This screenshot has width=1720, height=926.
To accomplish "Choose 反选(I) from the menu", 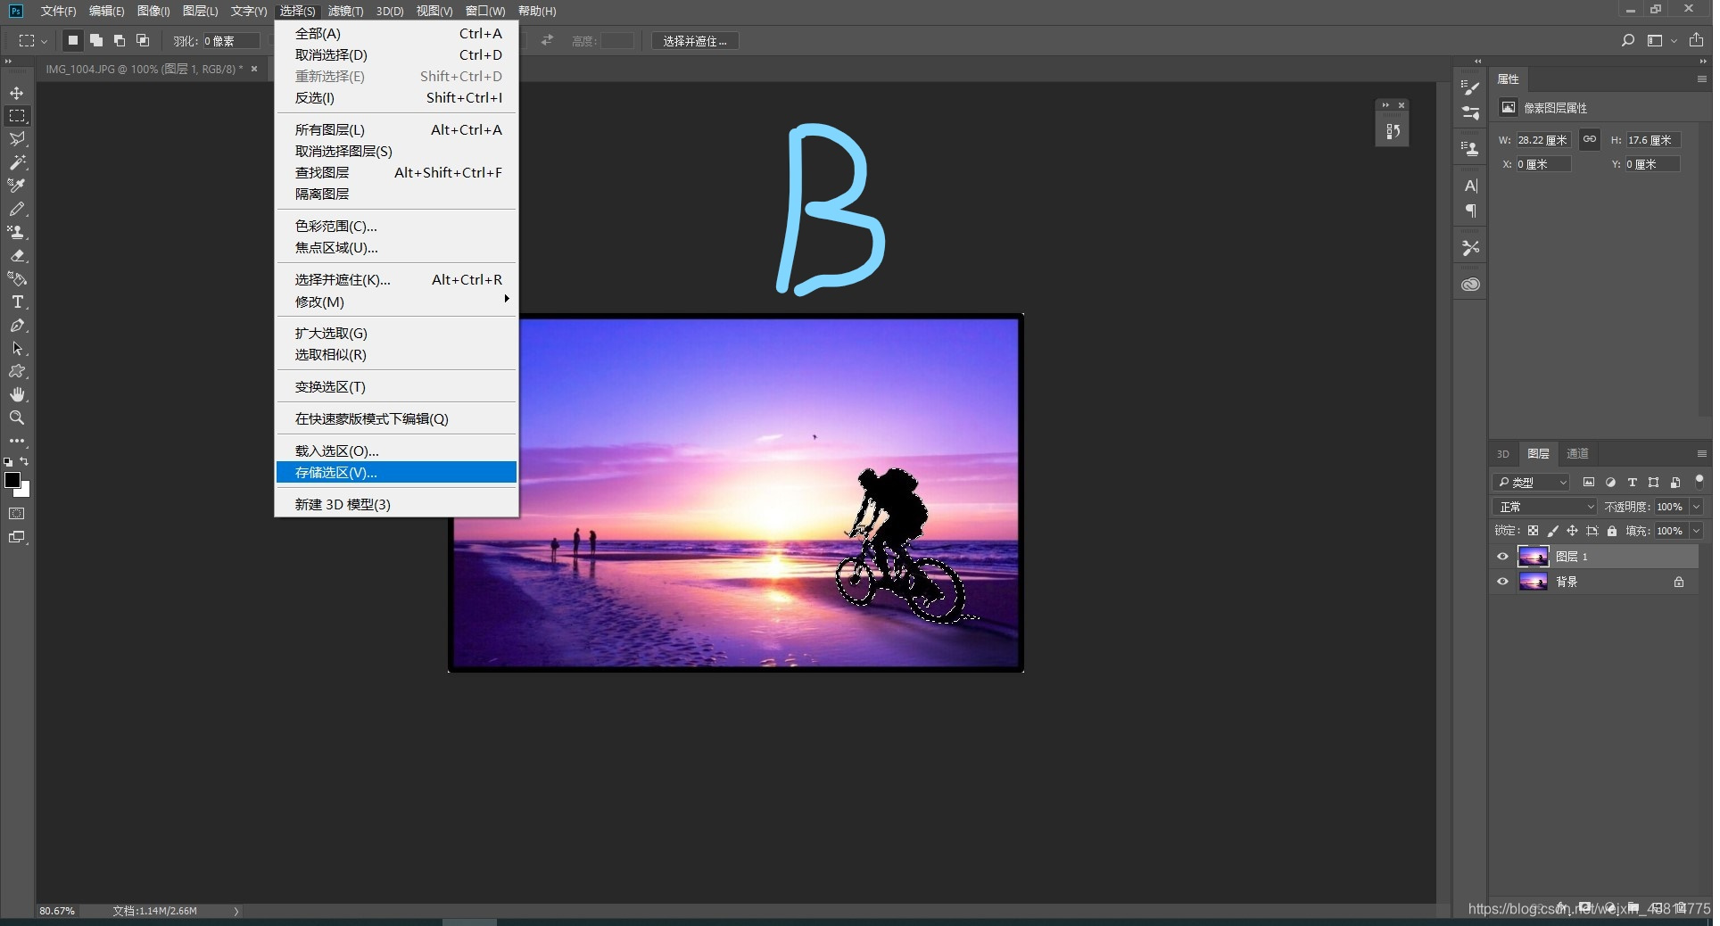I will (x=396, y=97).
